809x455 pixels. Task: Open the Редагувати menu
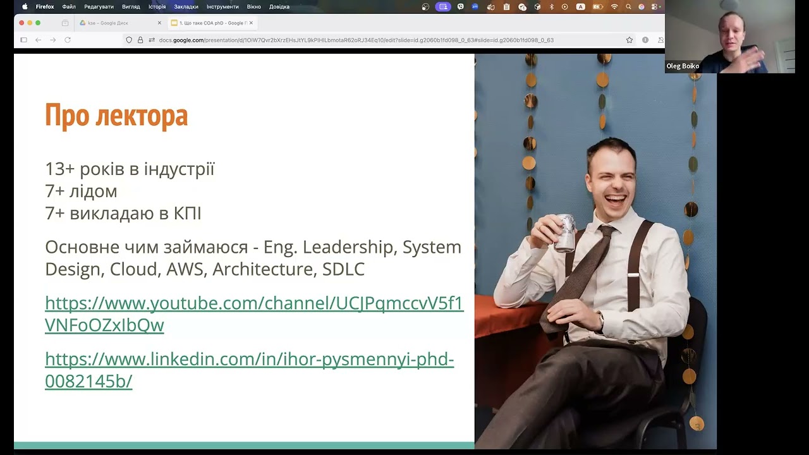click(x=99, y=6)
